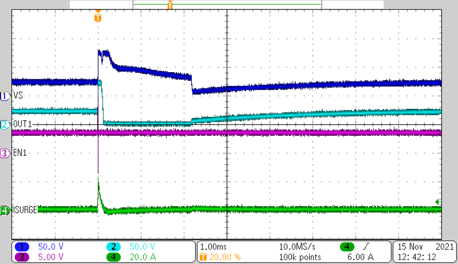458x264 pixels.
Task: Click the channel 4 ISURGE ground marker
Action: click(5, 210)
